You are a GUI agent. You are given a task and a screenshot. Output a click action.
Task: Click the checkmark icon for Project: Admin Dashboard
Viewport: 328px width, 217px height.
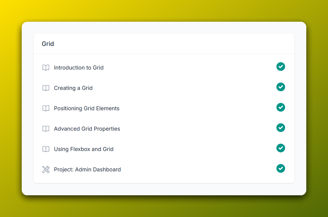[281, 168]
